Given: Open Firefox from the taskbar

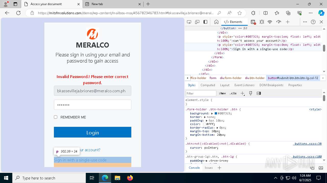Looking at the screenshot, I should pos(130,178).
